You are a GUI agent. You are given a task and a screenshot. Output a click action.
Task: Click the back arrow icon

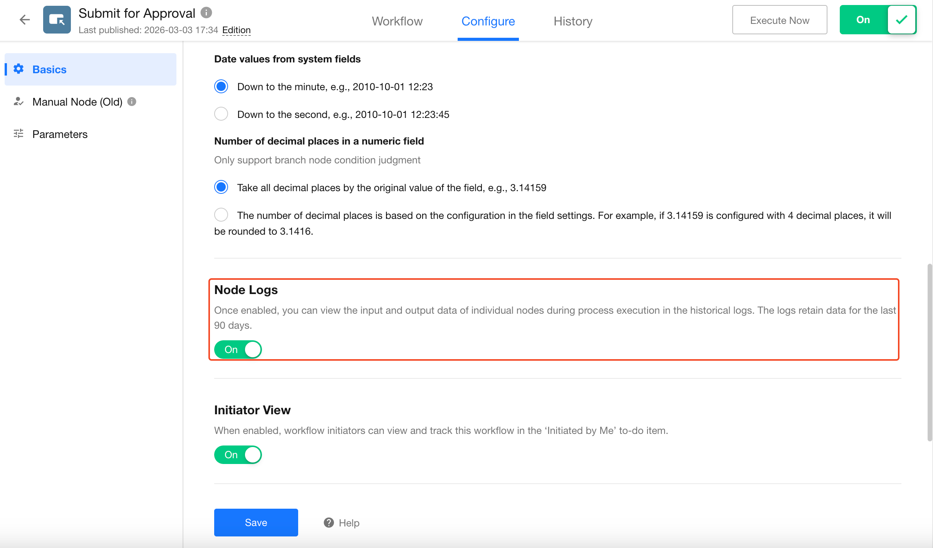tap(25, 20)
